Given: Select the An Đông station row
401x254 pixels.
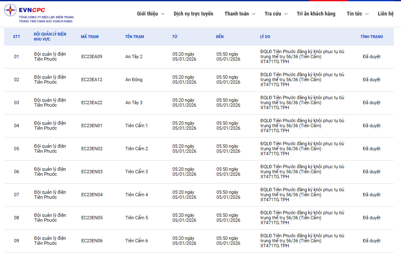Looking at the screenshot, I should point(134,80).
